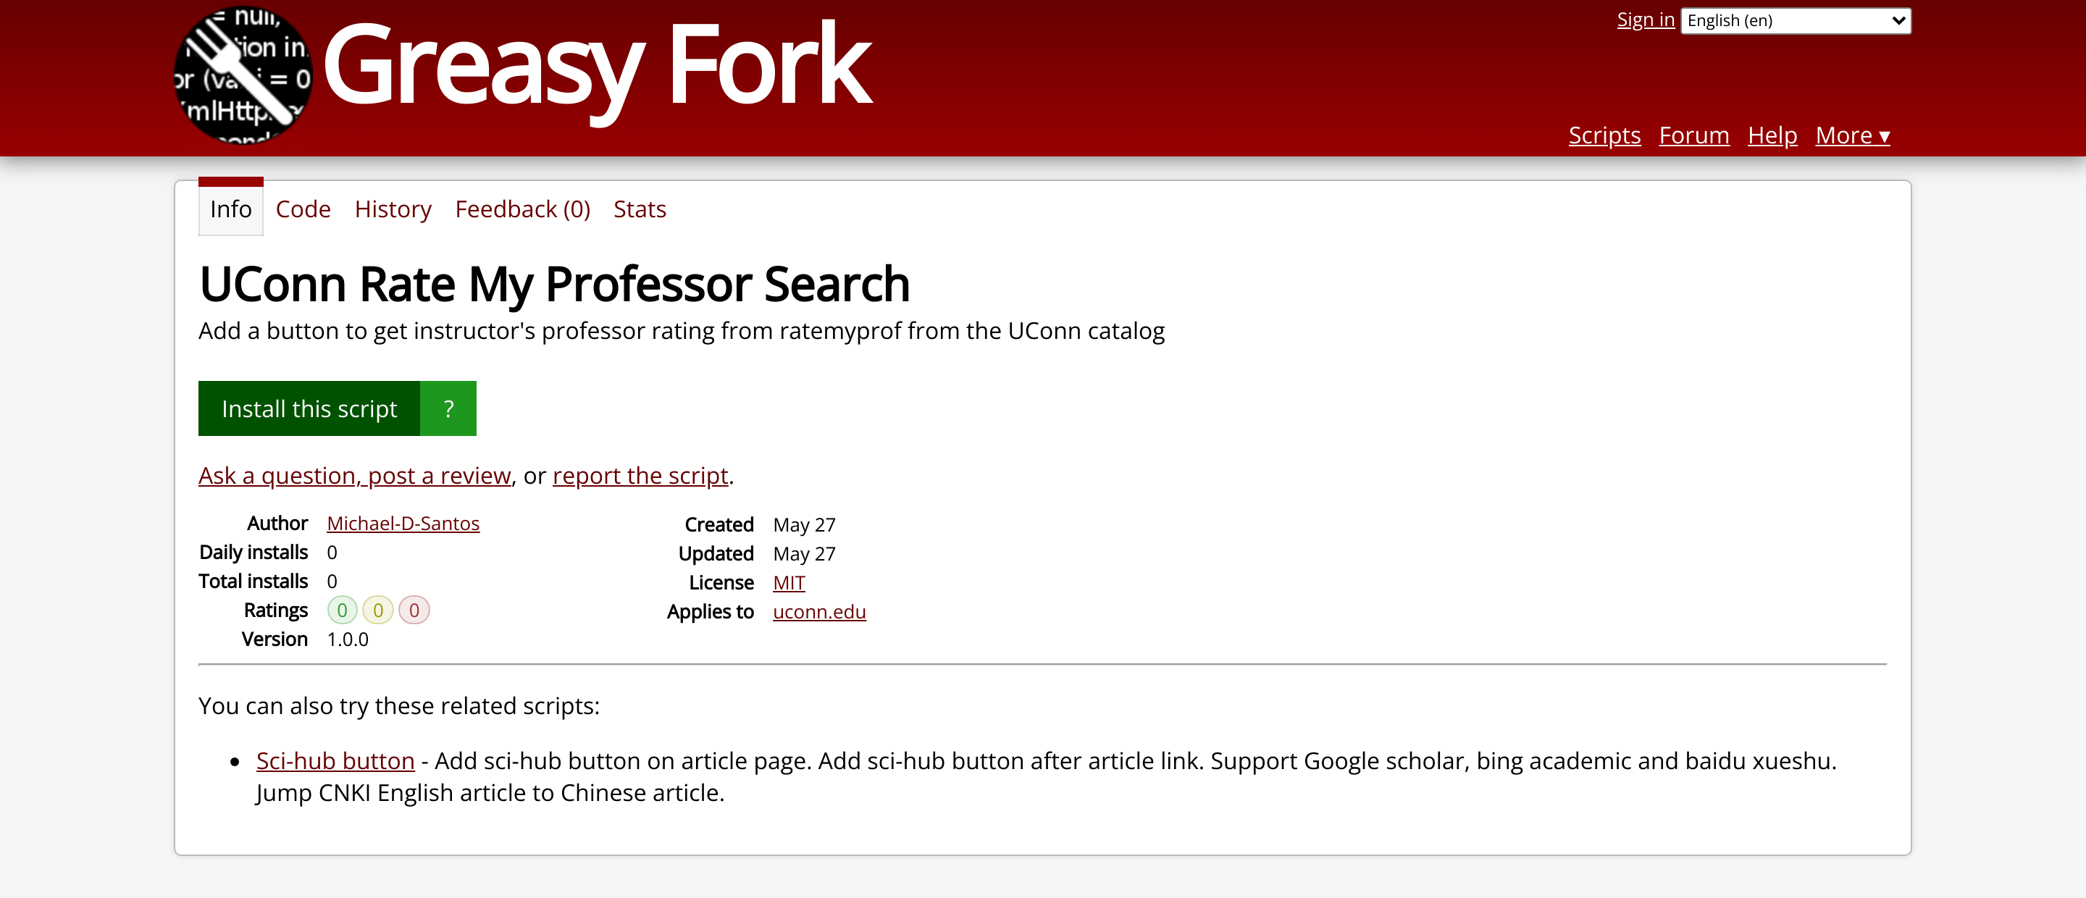This screenshot has height=898, width=2086.
Task: Click the Help navigation icon
Action: [x=1773, y=135]
